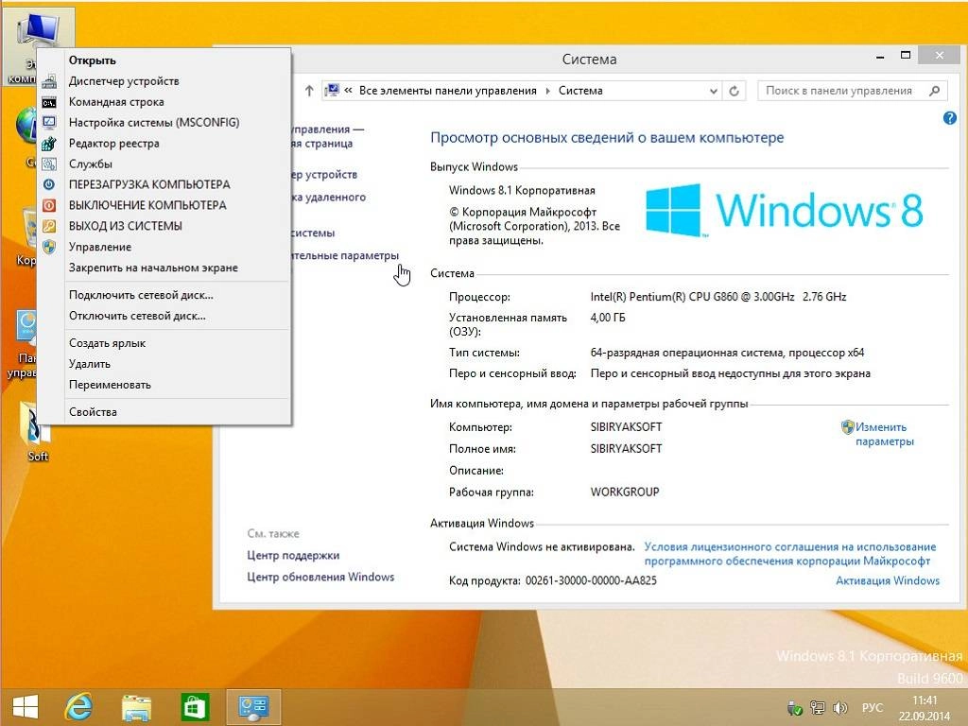Choose Закрепить на начальном экране
Viewport: 968px width, 726px height.
tap(153, 268)
